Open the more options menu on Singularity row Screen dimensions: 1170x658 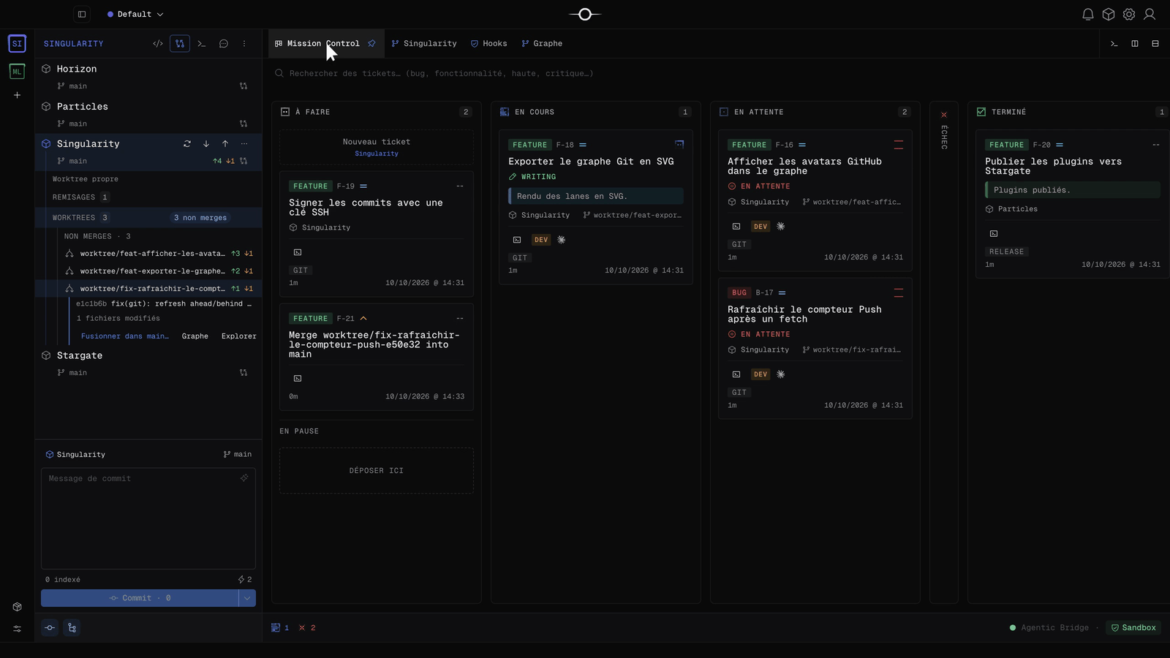coord(244,144)
